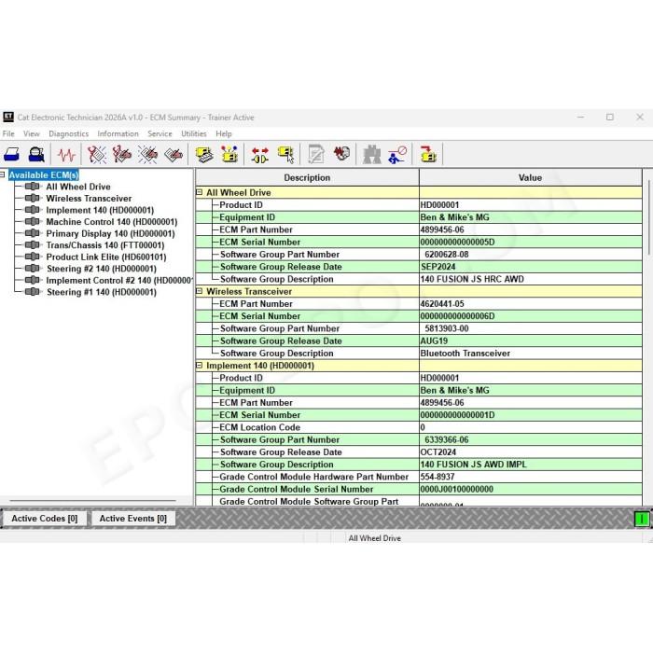The height and width of the screenshot is (653, 653).
Task: Click 'ECM Location Code' row label
Action: (x=260, y=427)
